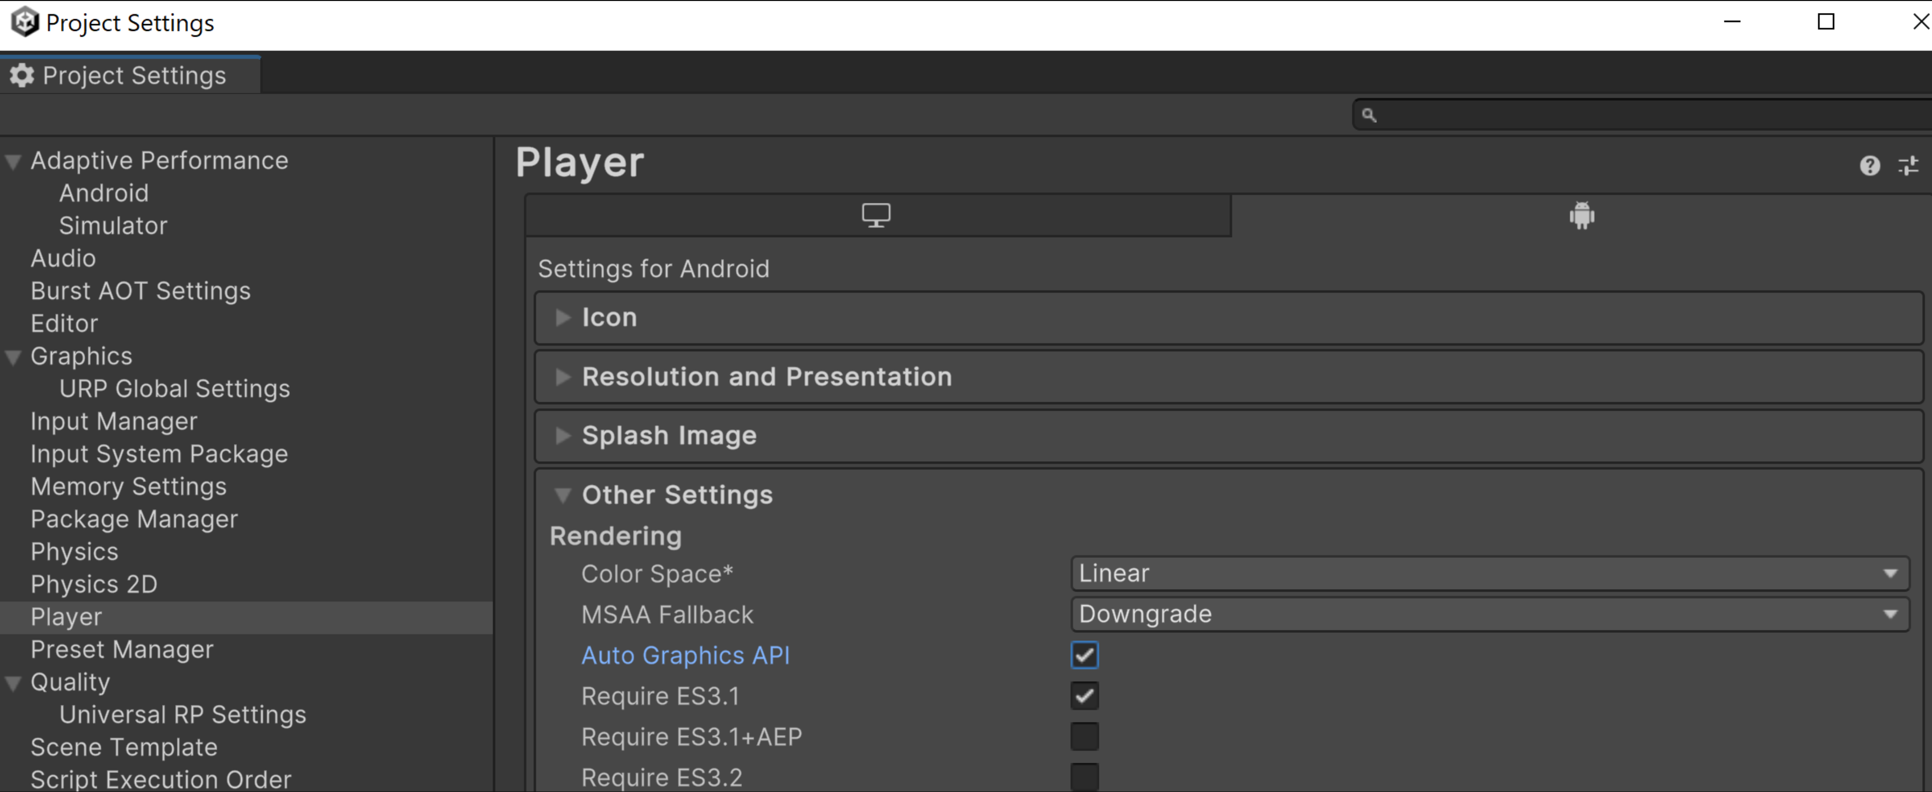Click the Auto Graphics API hyperlink
This screenshot has width=1932, height=792.
[687, 654]
